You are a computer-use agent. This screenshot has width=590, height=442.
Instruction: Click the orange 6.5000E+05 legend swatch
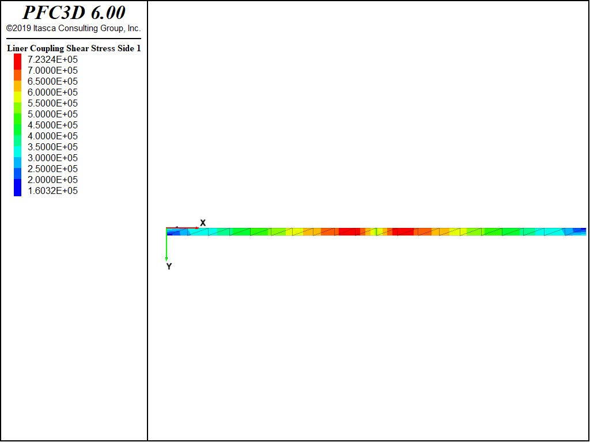(x=17, y=75)
